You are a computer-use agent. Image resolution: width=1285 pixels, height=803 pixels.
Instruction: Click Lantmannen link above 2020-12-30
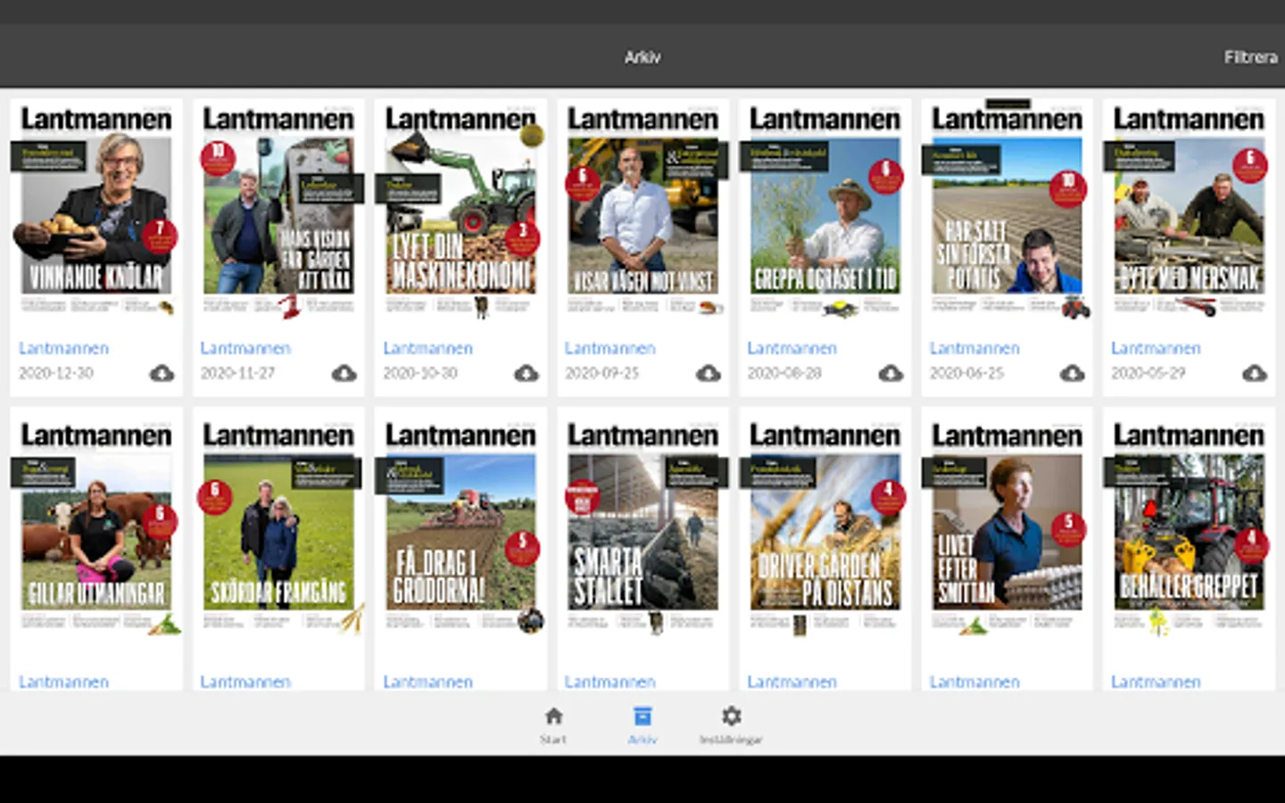click(x=63, y=348)
